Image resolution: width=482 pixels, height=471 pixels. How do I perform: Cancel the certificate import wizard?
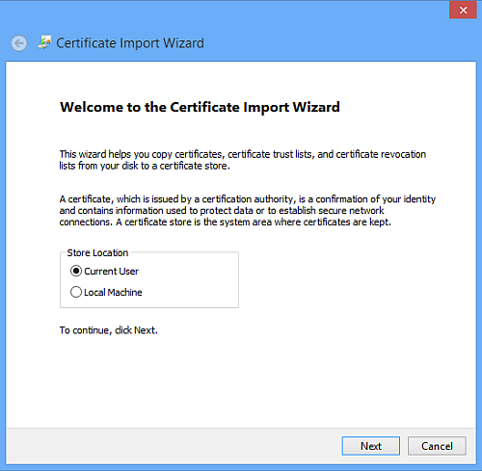point(437,446)
